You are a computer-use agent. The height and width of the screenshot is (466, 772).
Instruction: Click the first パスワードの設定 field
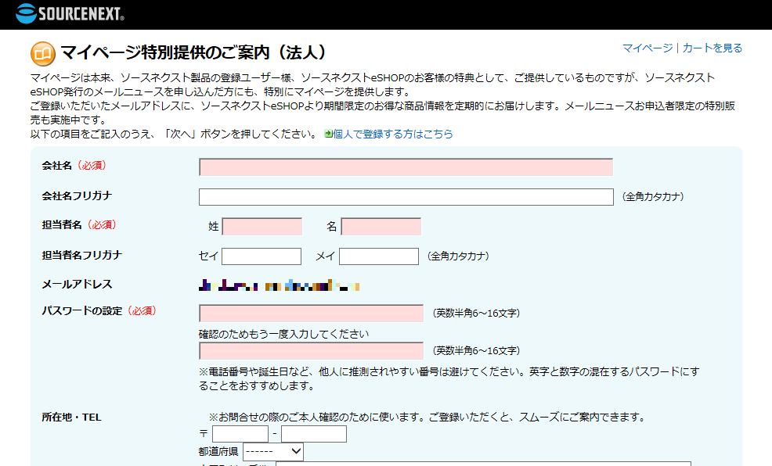click(311, 314)
